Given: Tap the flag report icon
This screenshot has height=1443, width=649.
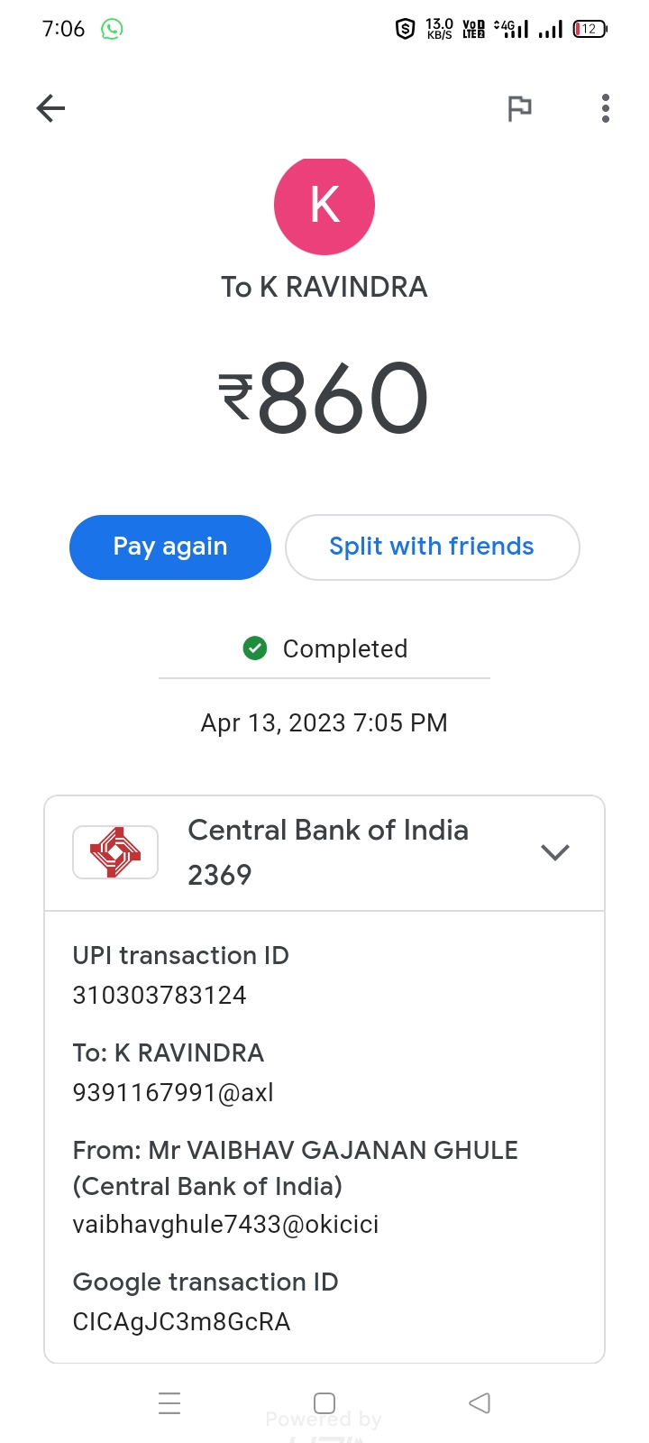Looking at the screenshot, I should pos(519,109).
